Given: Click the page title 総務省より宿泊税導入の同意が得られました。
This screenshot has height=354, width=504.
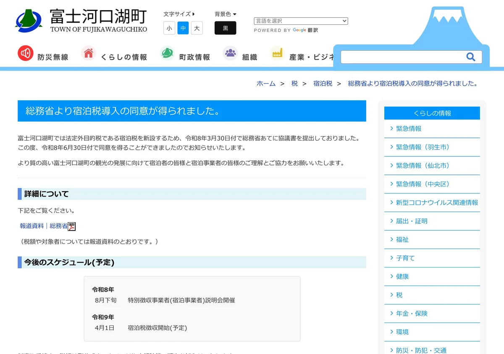Looking at the screenshot, I should point(123,111).
